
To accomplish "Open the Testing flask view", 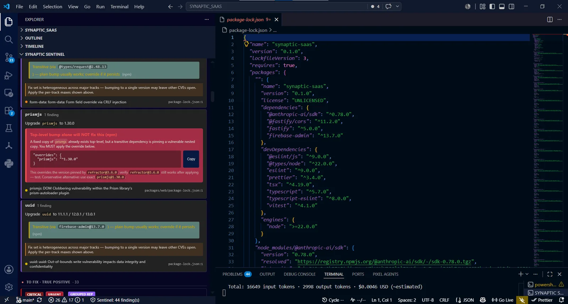I will [x=9, y=128].
